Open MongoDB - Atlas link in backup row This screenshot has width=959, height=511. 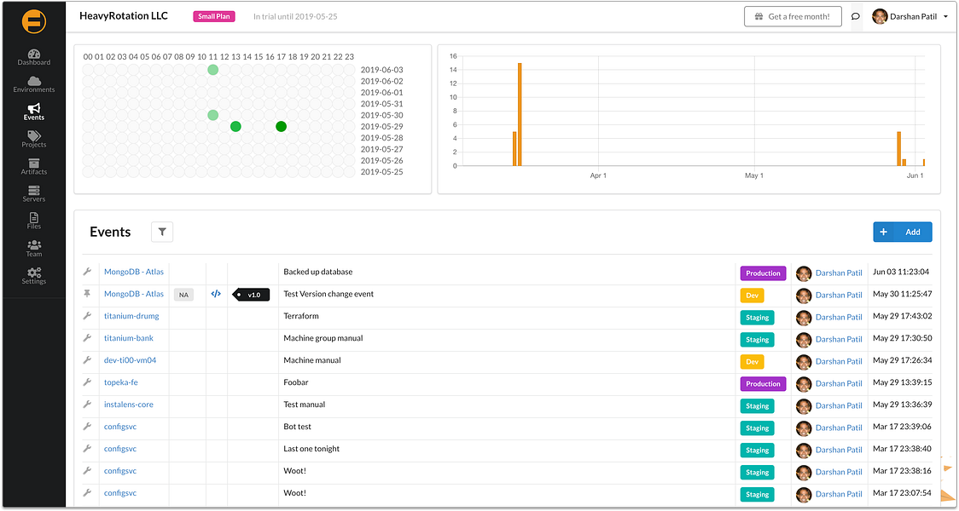pyautogui.click(x=134, y=272)
